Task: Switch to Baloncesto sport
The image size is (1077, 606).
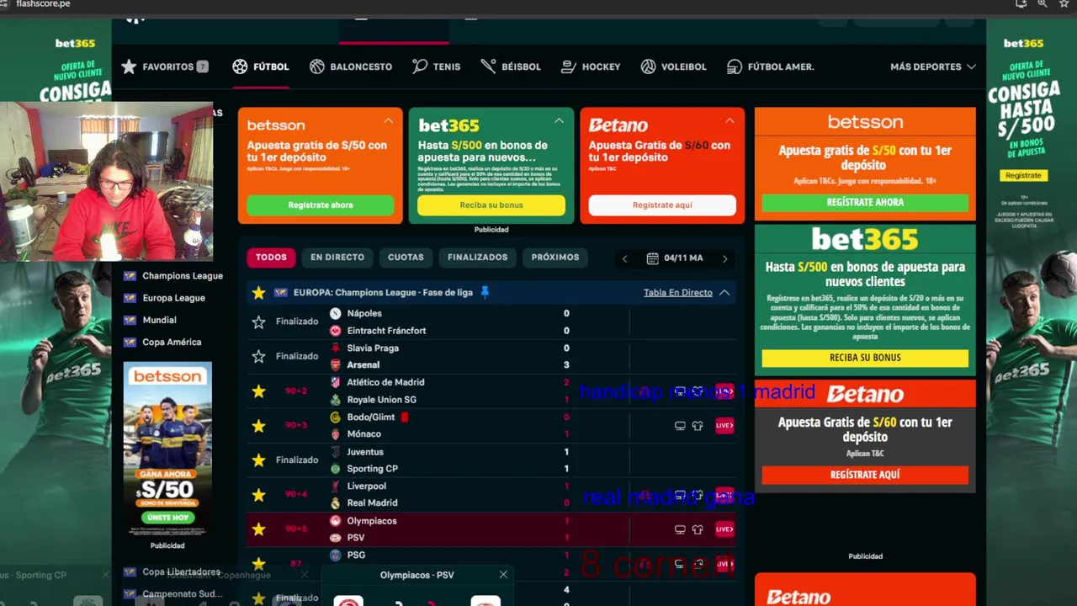Action: tap(351, 66)
